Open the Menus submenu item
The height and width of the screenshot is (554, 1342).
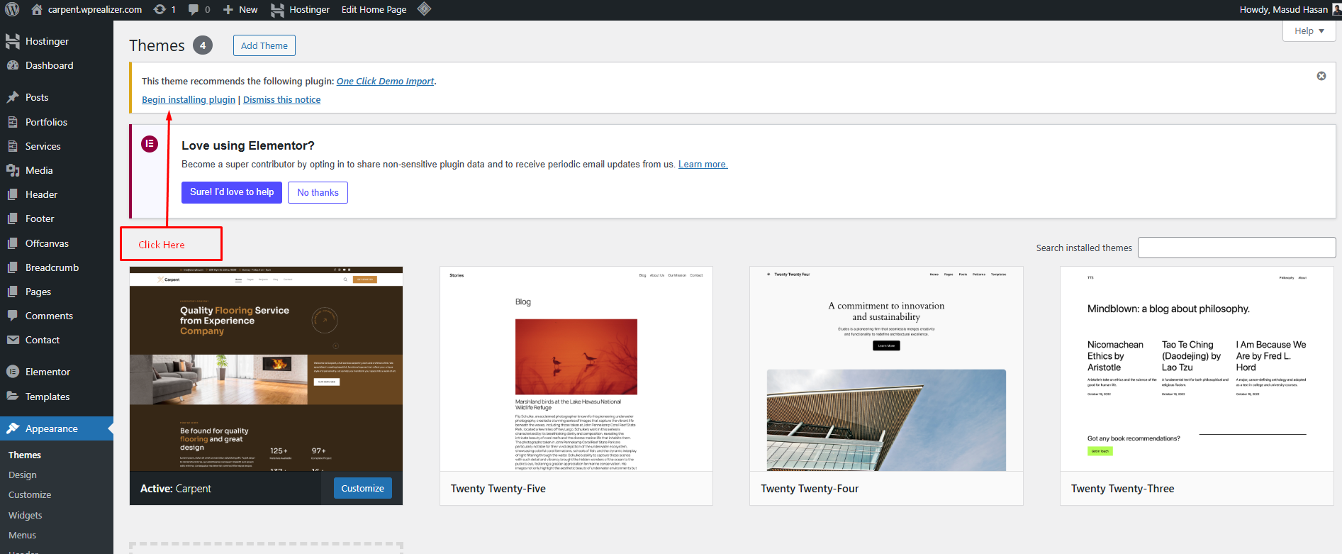point(23,535)
